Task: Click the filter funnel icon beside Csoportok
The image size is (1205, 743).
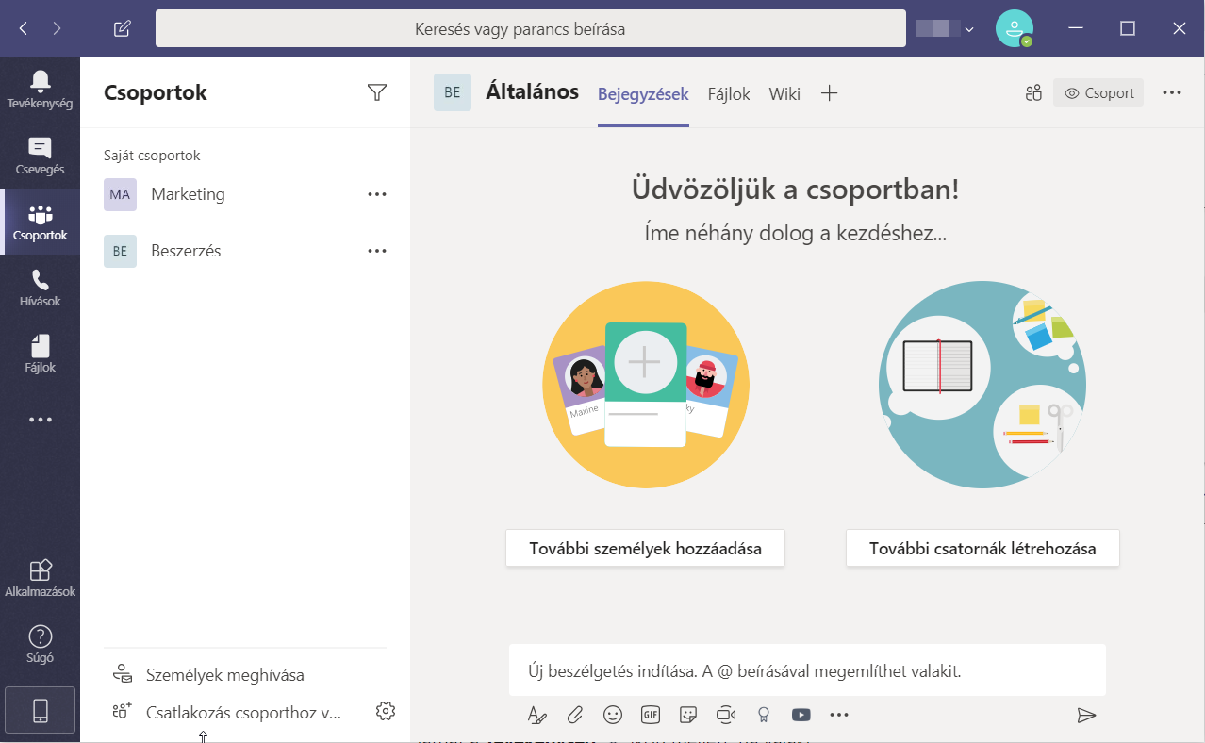Action: click(x=377, y=92)
